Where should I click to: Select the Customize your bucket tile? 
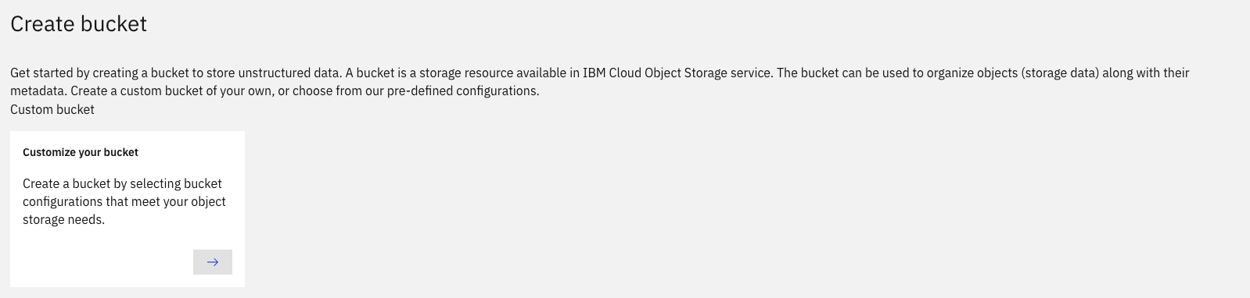[128, 209]
